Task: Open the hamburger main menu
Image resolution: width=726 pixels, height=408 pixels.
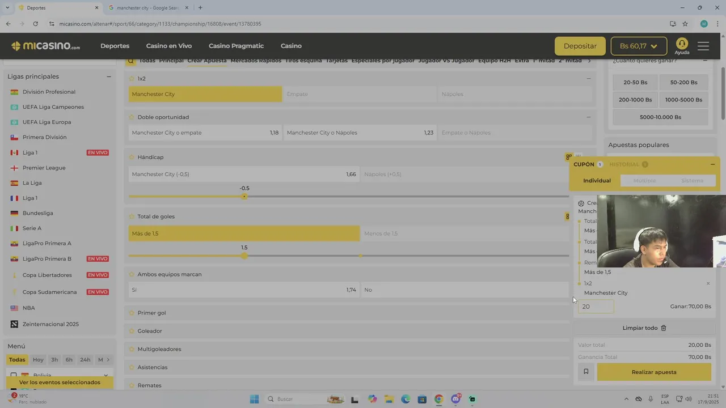Action: coord(703,46)
